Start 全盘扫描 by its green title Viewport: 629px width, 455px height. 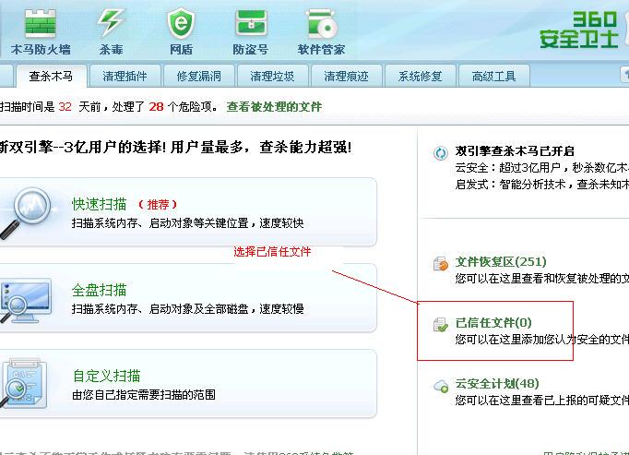[99, 290]
